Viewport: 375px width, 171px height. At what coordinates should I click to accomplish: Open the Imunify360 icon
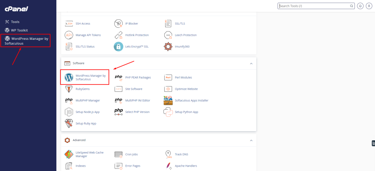click(x=168, y=46)
